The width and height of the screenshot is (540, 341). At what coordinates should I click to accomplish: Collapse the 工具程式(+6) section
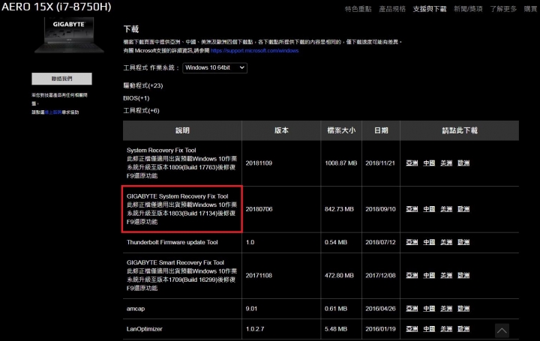click(141, 111)
